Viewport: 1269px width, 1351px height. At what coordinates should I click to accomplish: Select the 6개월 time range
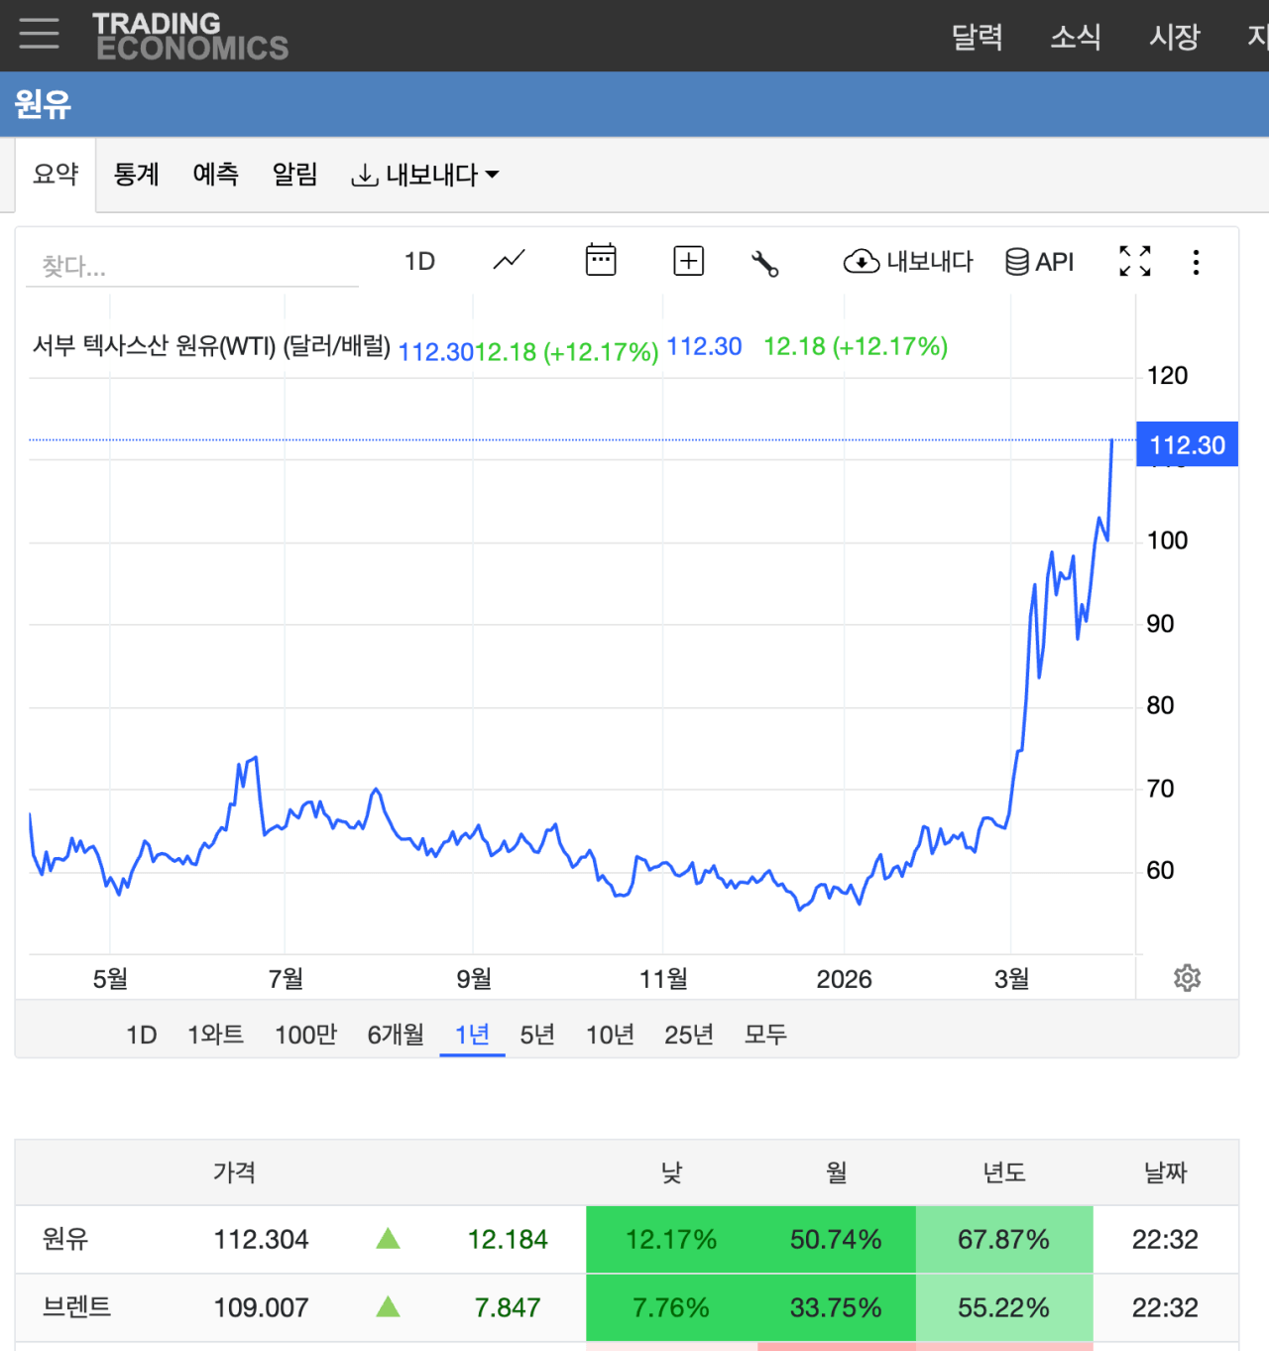396,1035
